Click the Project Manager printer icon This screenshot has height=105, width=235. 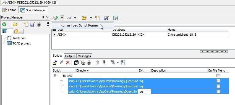[x=39, y=24]
